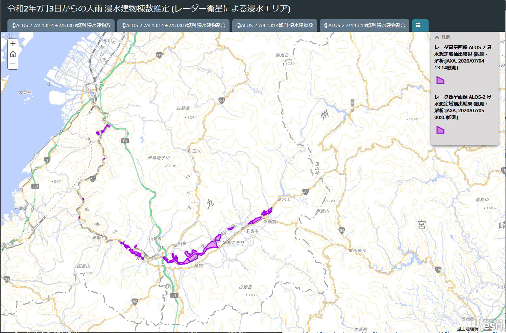The image size is (506, 333).
Task: Zoom out of the map
Action: [13, 64]
